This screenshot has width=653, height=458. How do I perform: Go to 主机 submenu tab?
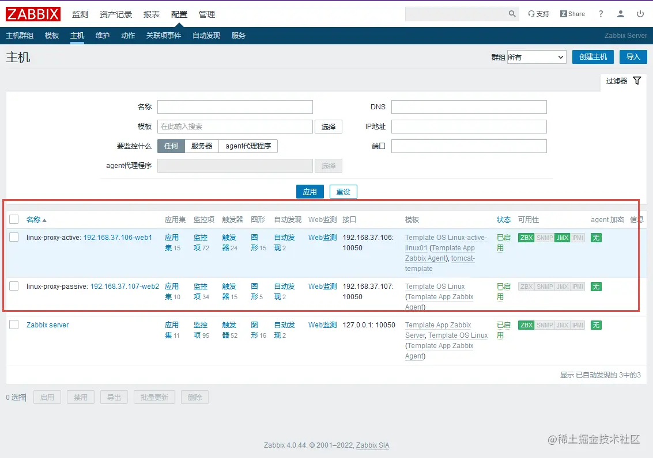(77, 36)
